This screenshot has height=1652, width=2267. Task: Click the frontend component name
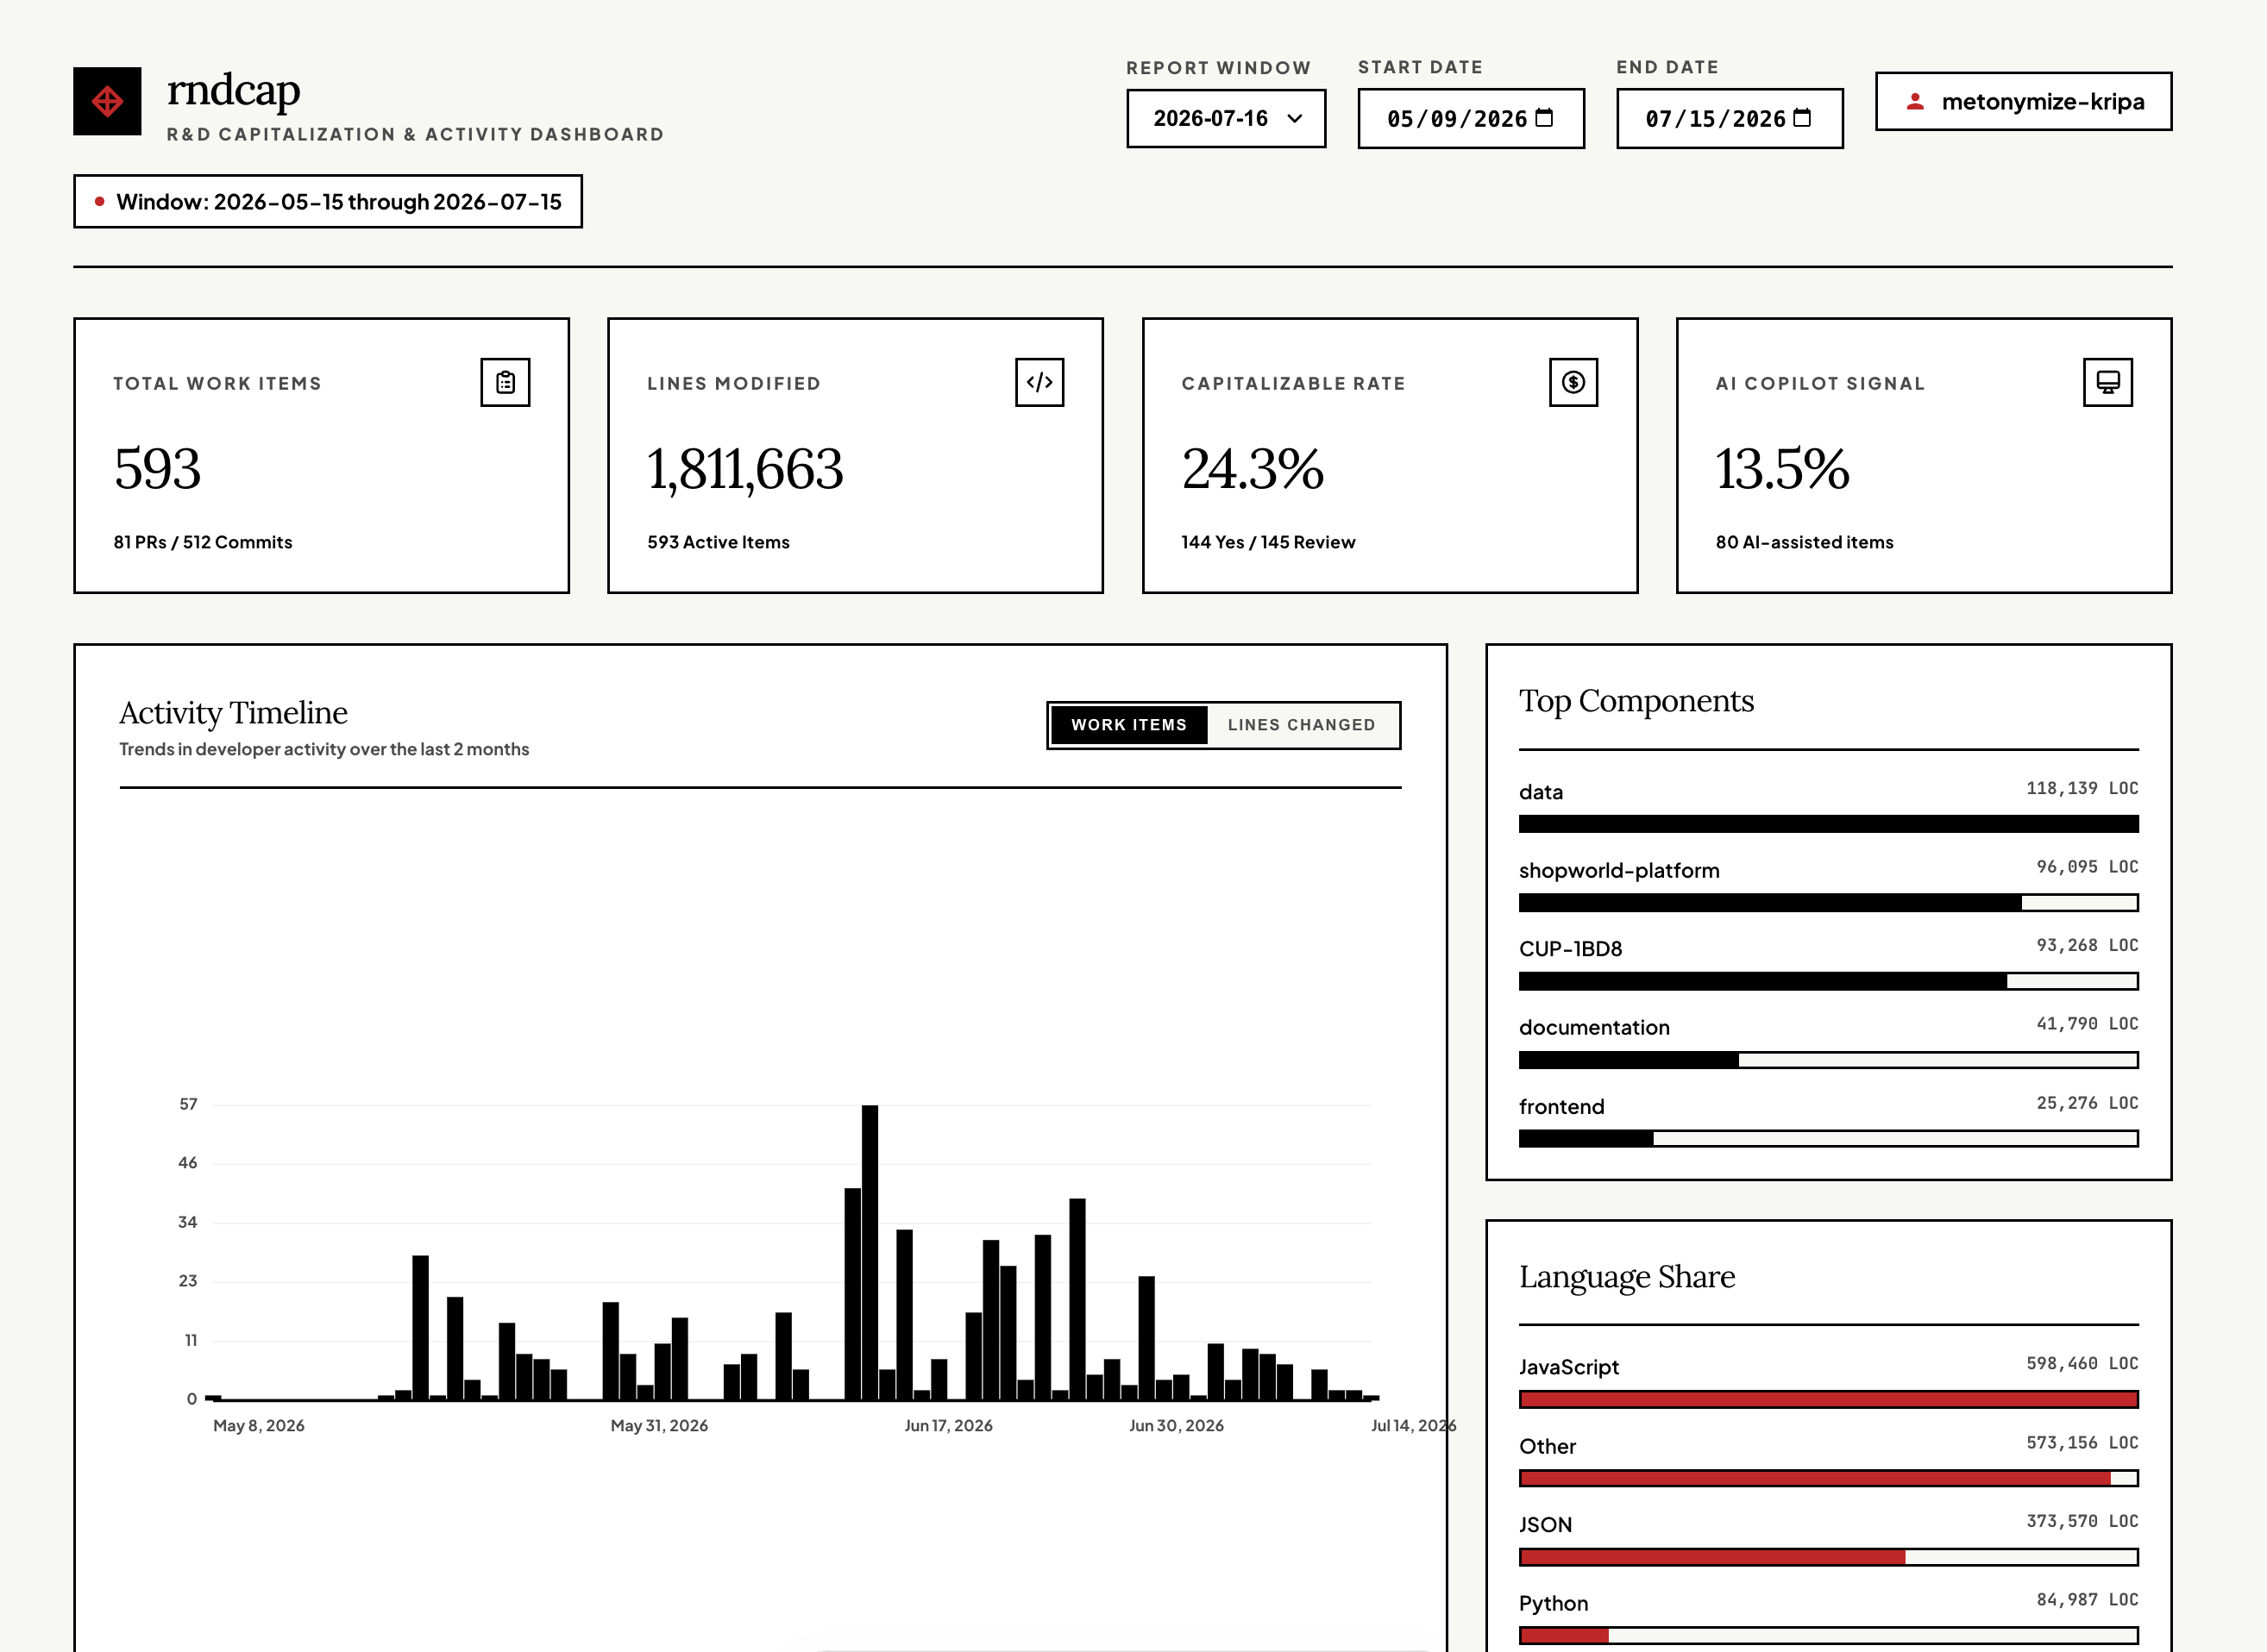click(1561, 1106)
